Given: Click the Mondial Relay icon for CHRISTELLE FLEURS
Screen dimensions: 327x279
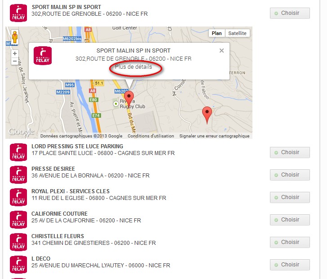Looking at the screenshot, I should pos(18,242).
